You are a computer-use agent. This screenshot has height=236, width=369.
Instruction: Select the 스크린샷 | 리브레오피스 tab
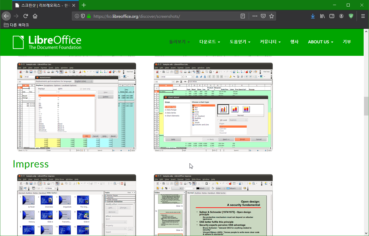click(45, 5)
